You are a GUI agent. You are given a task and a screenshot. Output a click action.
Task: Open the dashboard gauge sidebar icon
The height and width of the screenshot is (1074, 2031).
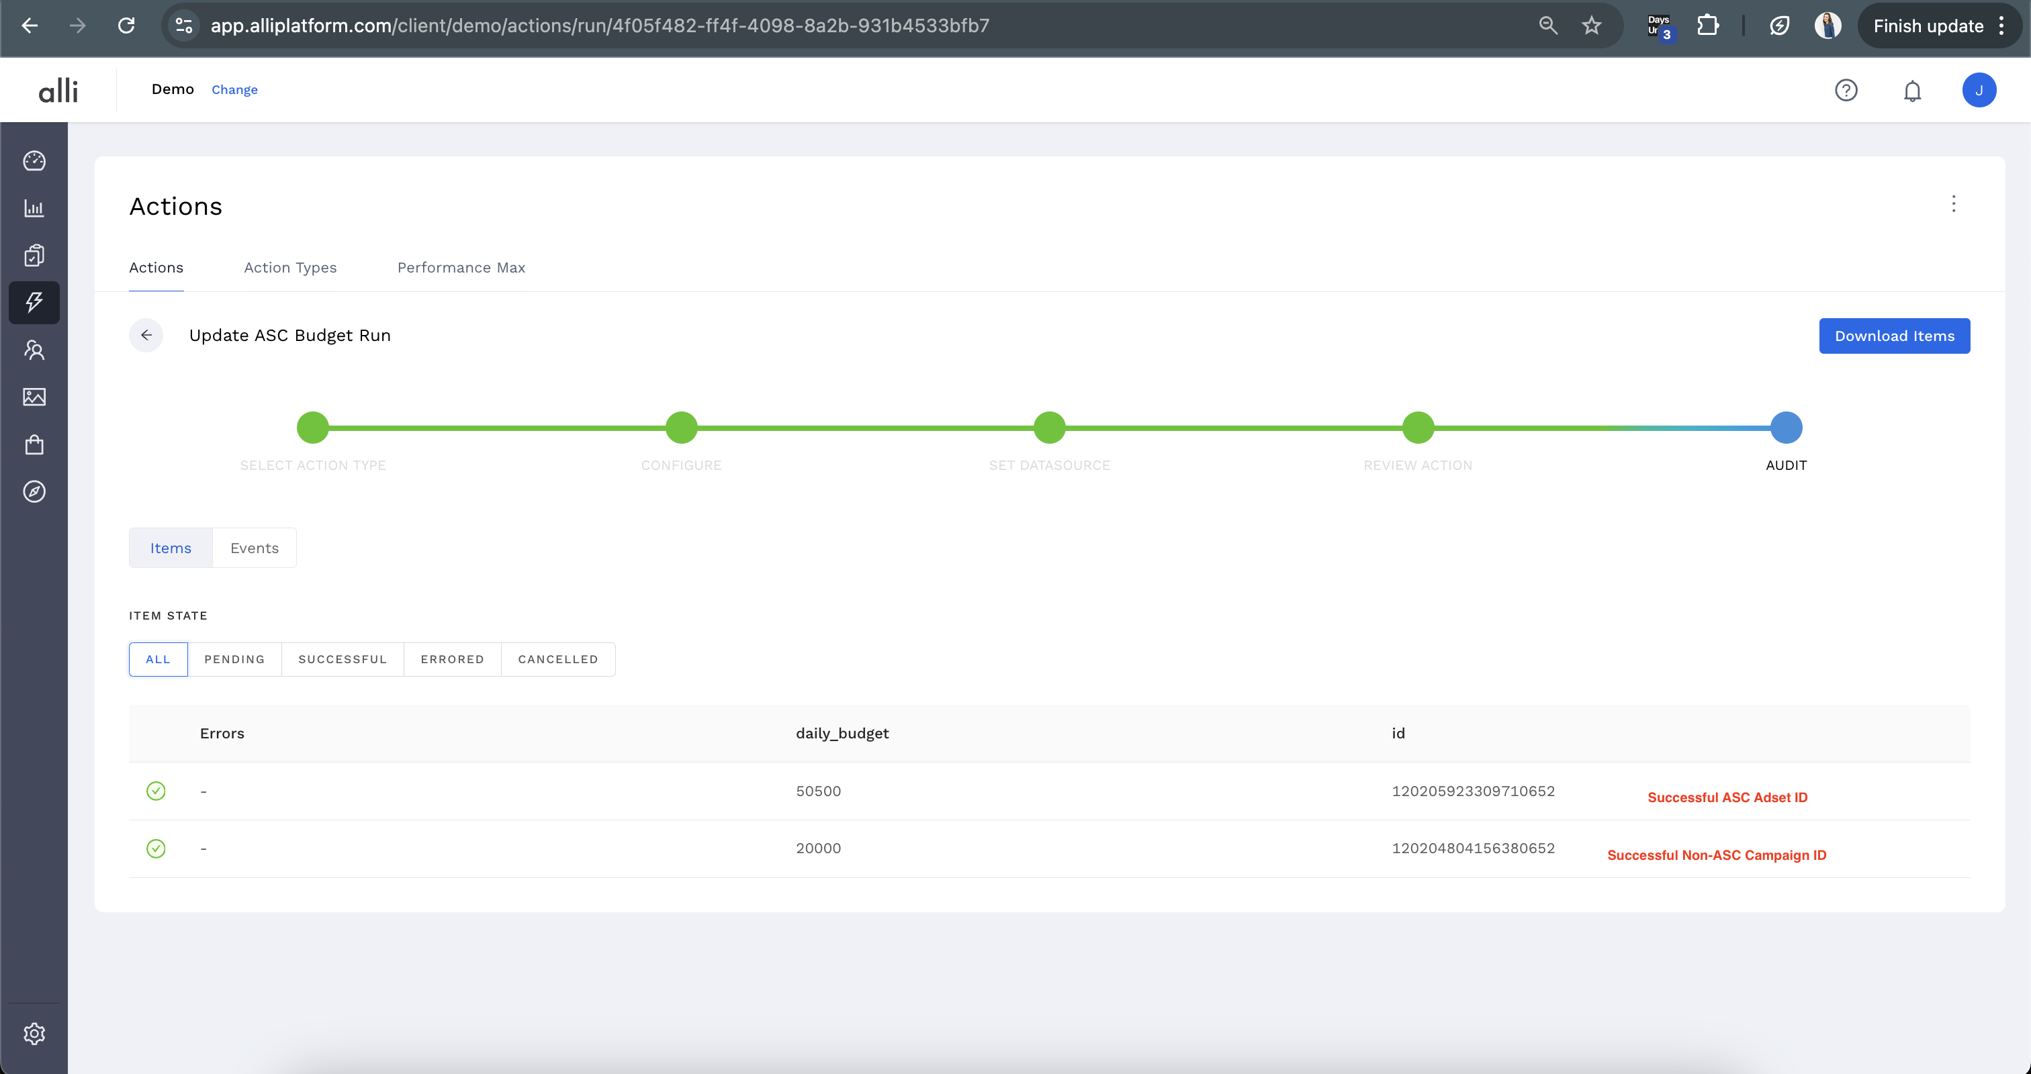point(34,160)
